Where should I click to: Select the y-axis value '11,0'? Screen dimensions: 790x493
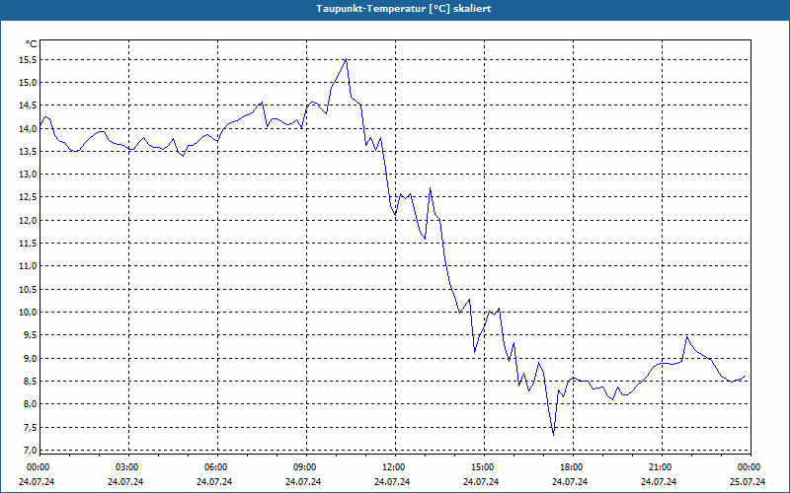click(x=29, y=266)
